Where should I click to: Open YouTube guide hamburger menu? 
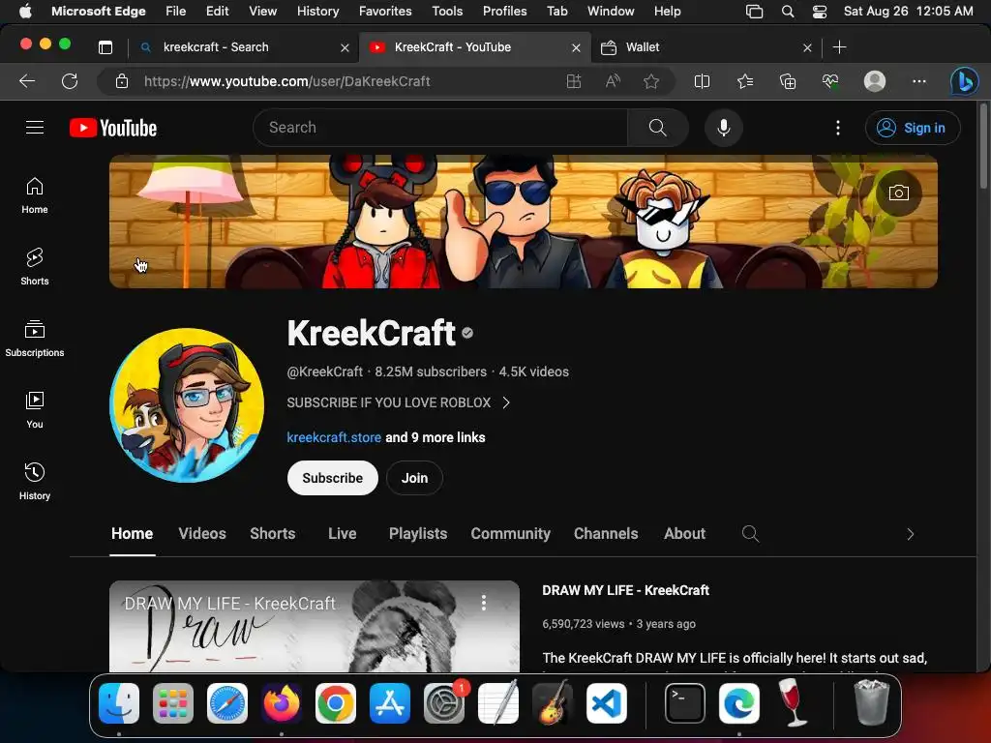[35, 128]
